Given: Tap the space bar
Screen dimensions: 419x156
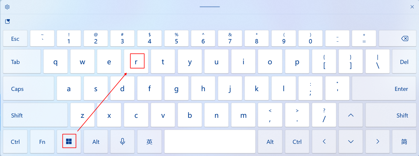Looking at the screenshot, I should coord(210,142).
